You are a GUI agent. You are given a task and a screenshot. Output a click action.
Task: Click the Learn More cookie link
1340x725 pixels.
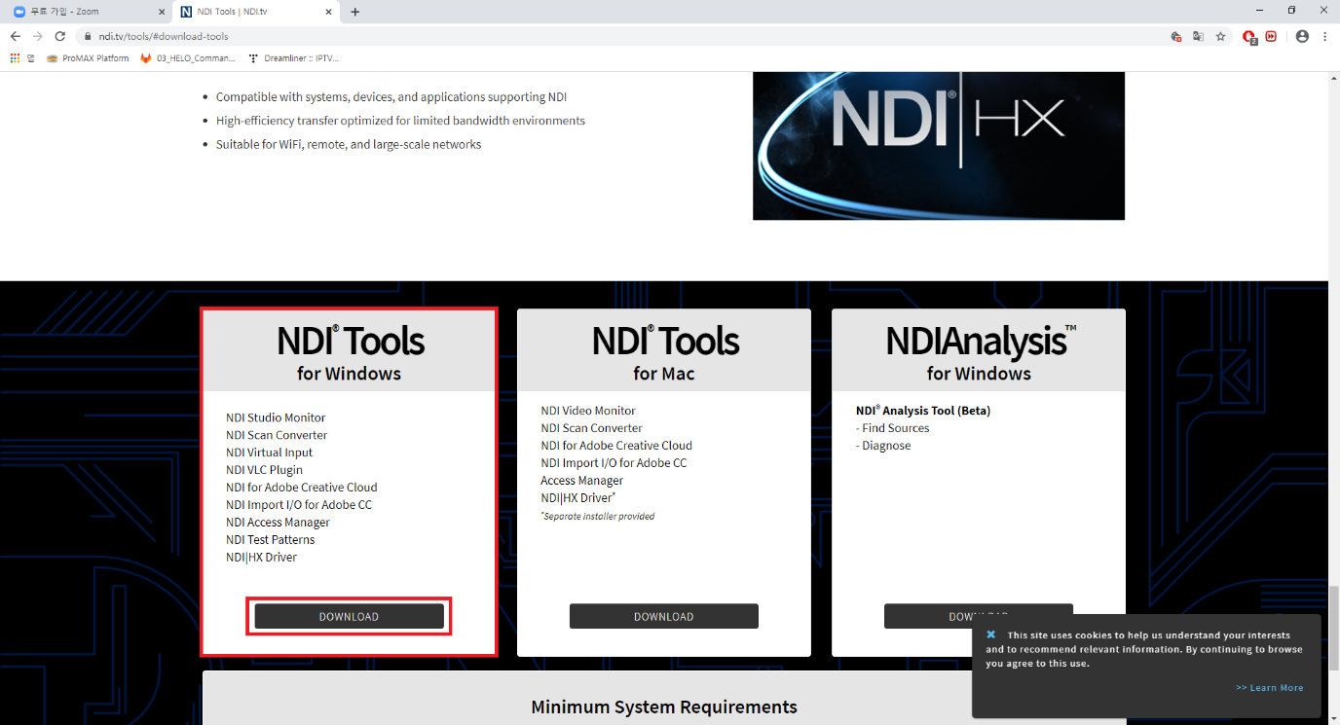(x=1269, y=688)
